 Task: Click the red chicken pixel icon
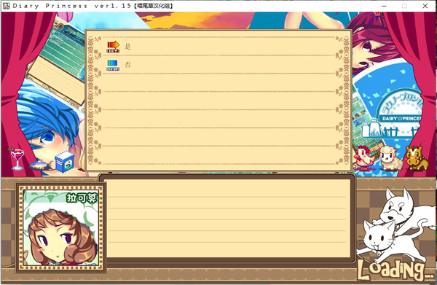pyautogui.click(x=363, y=157)
